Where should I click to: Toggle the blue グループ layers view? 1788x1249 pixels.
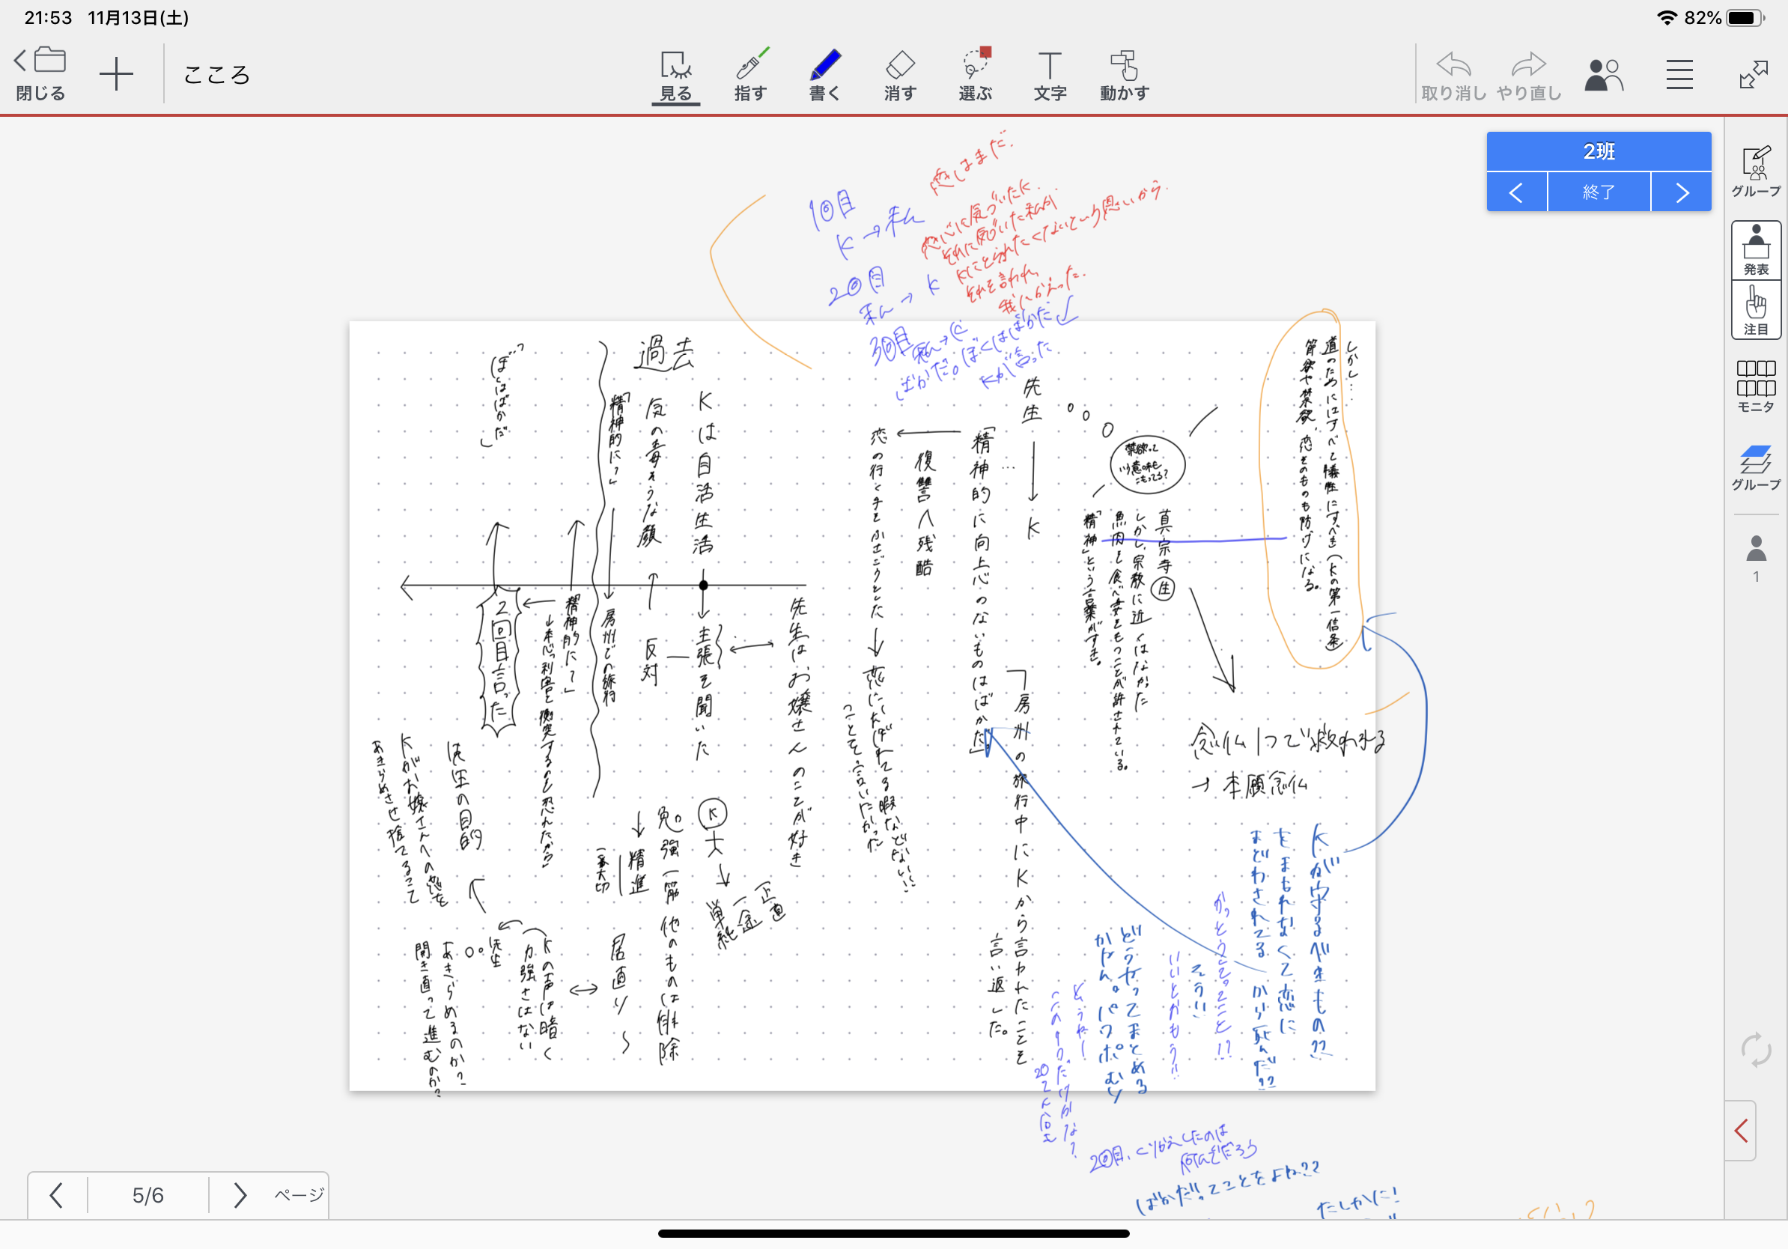(x=1755, y=467)
